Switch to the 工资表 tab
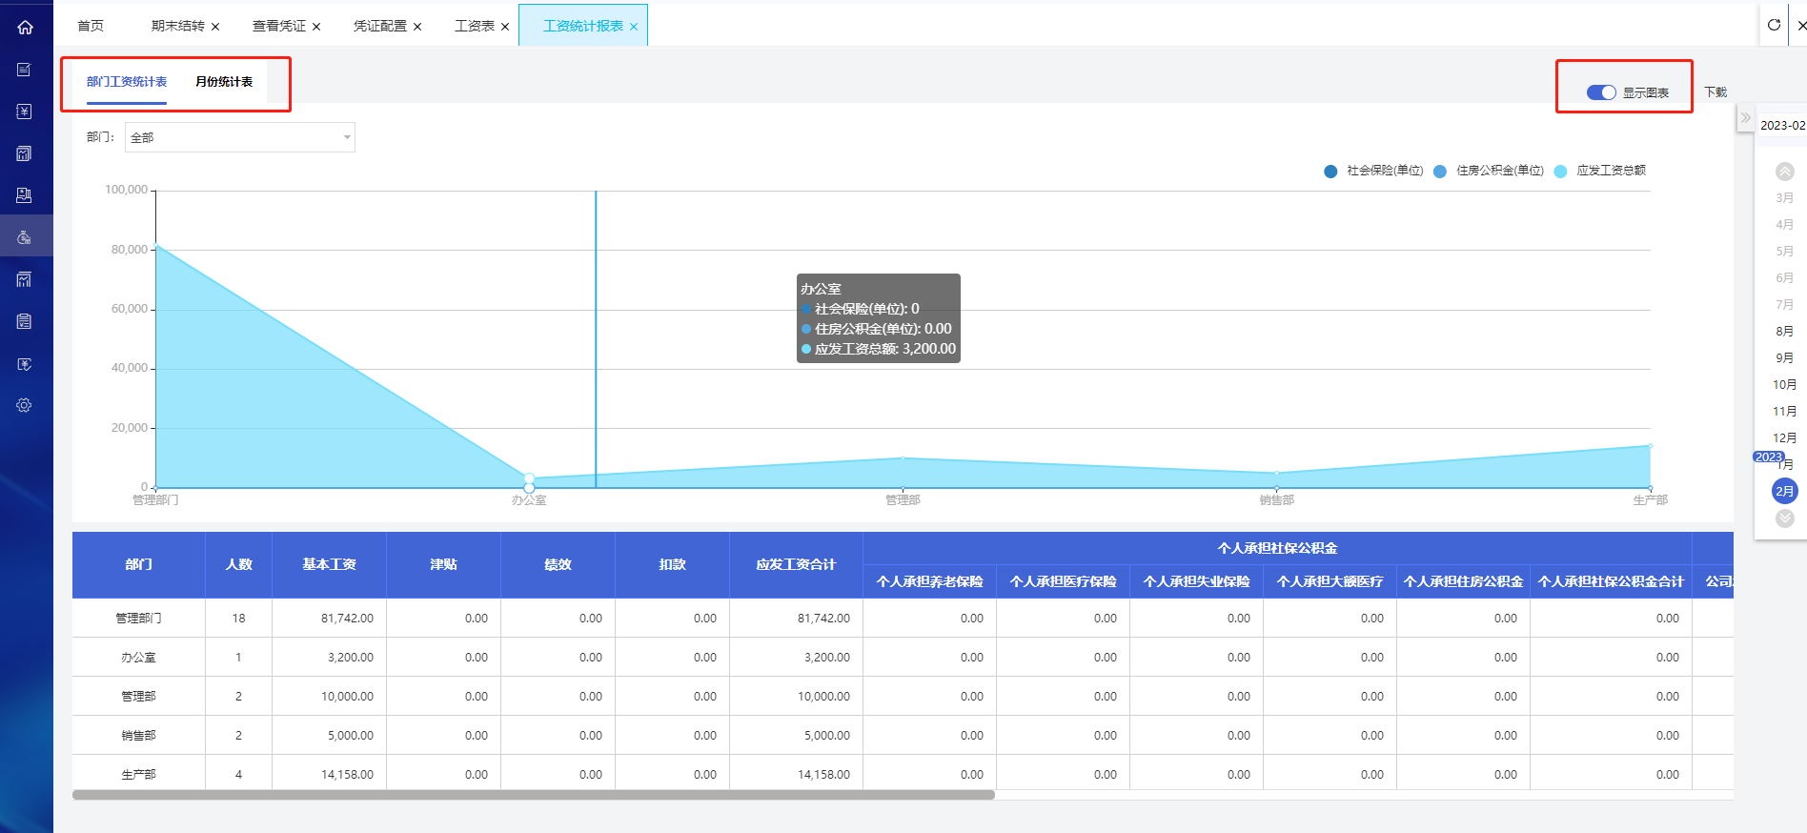Image resolution: width=1807 pixels, height=833 pixels. tap(475, 26)
